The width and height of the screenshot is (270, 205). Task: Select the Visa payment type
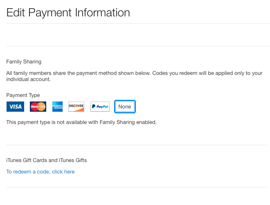click(15, 107)
